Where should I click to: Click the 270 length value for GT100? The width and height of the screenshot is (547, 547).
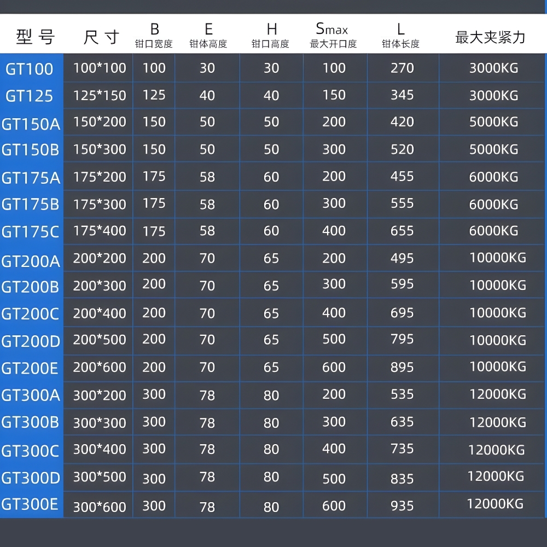point(402,68)
